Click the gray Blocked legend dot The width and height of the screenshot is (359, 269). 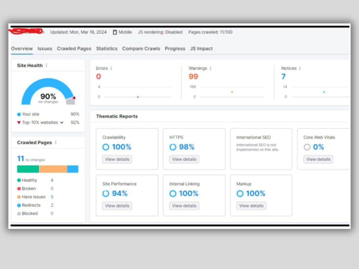[19, 213]
